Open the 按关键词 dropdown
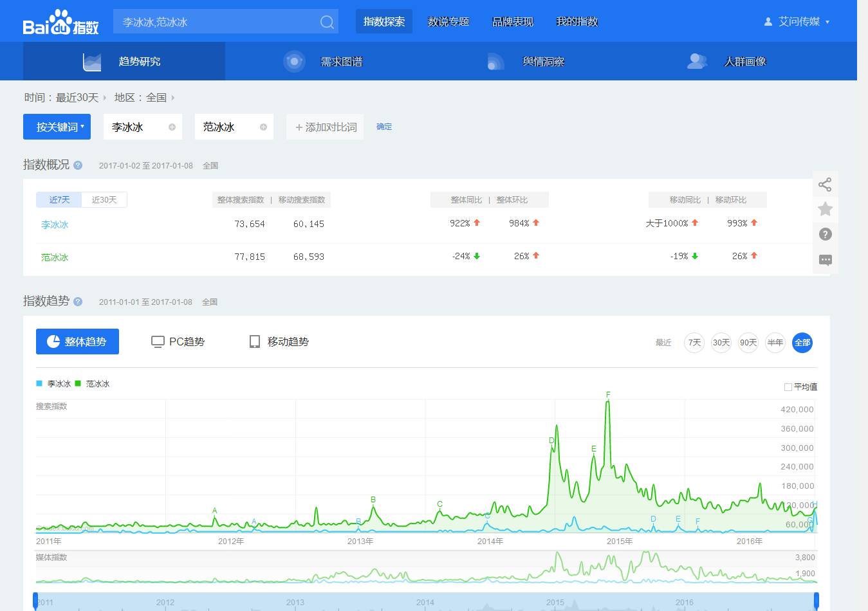The image size is (868, 611). pos(57,127)
